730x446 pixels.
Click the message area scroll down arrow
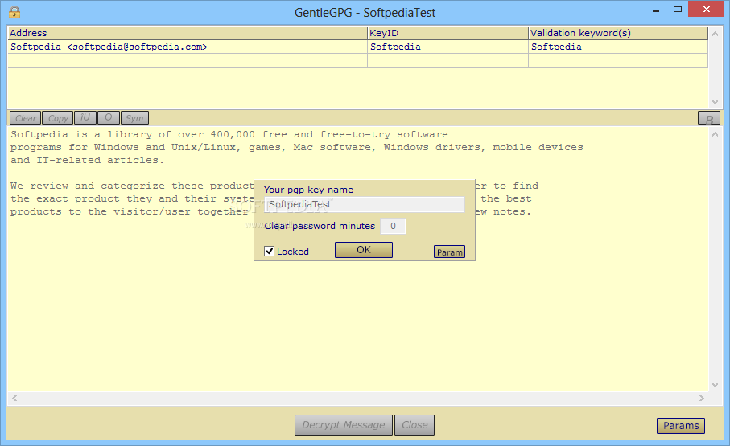(x=715, y=385)
